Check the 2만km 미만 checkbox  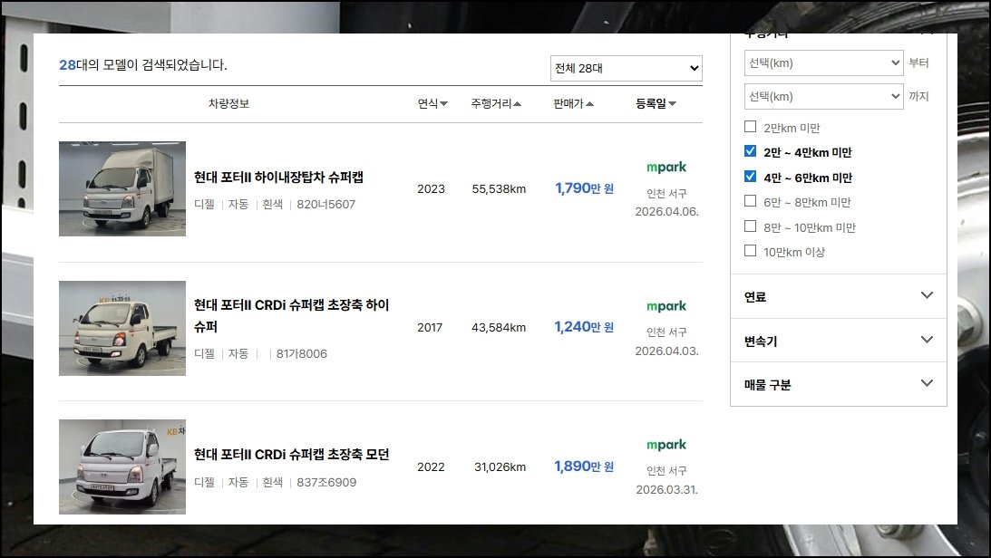click(x=750, y=126)
